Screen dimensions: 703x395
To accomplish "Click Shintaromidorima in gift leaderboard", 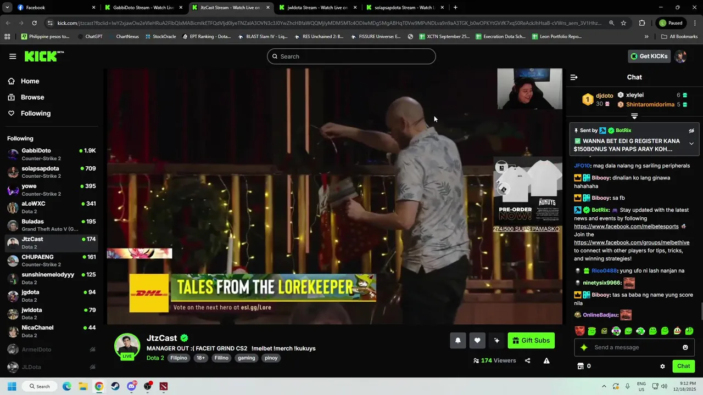I will pos(650,104).
